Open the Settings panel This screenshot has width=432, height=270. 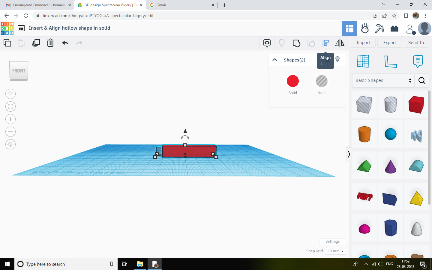click(332, 241)
